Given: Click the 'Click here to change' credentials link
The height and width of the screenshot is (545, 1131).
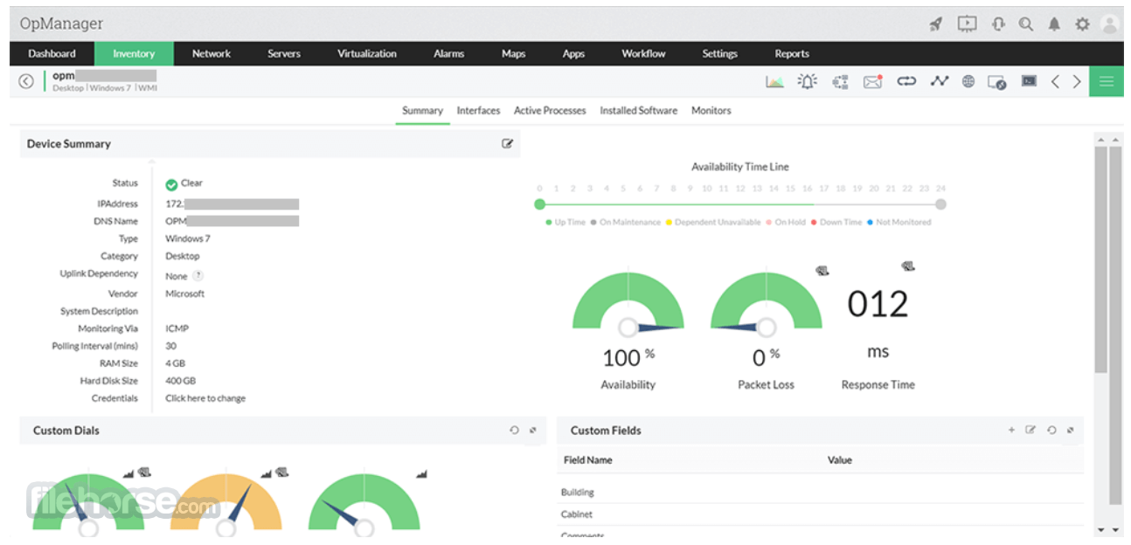Looking at the screenshot, I should click(205, 398).
